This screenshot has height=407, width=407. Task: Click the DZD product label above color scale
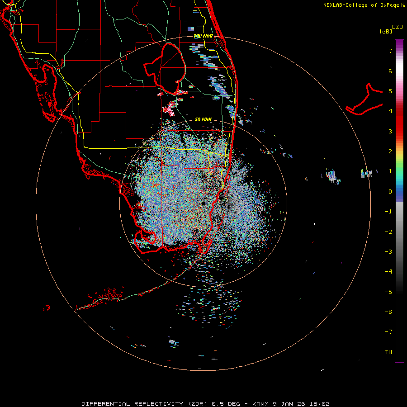click(398, 27)
